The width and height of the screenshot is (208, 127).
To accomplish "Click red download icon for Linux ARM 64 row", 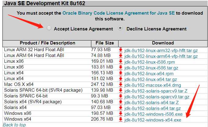I will (x=121, y=55).
